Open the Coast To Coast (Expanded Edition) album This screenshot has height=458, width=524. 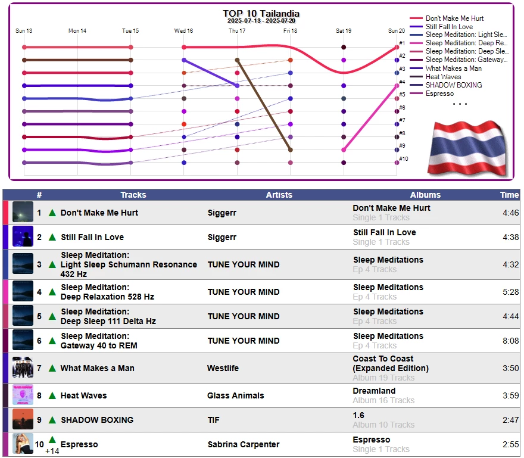point(391,363)
